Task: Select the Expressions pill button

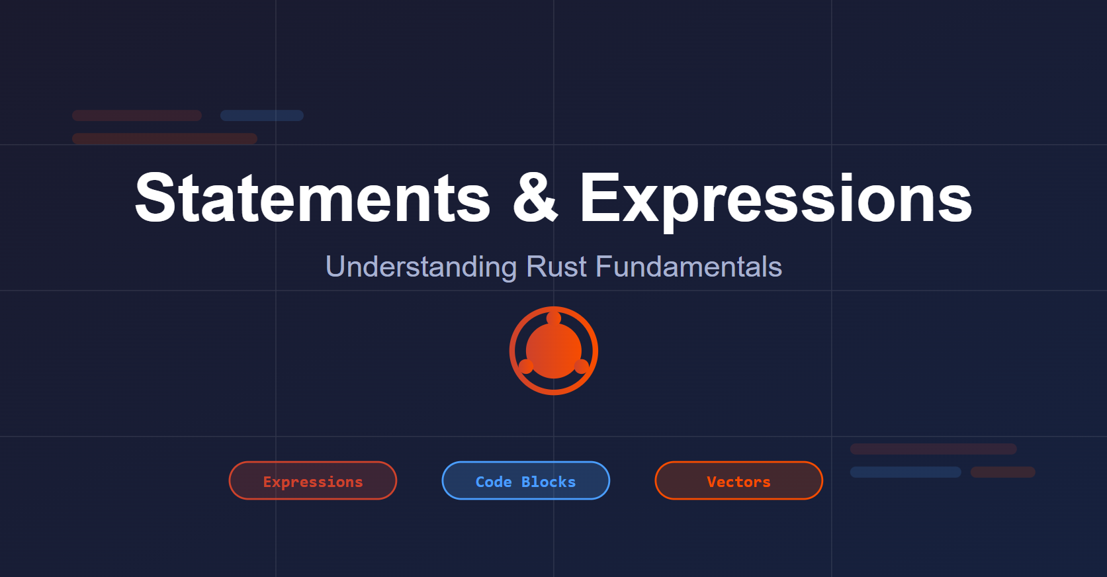Action: pyautogui.click(x=313, y=481)
